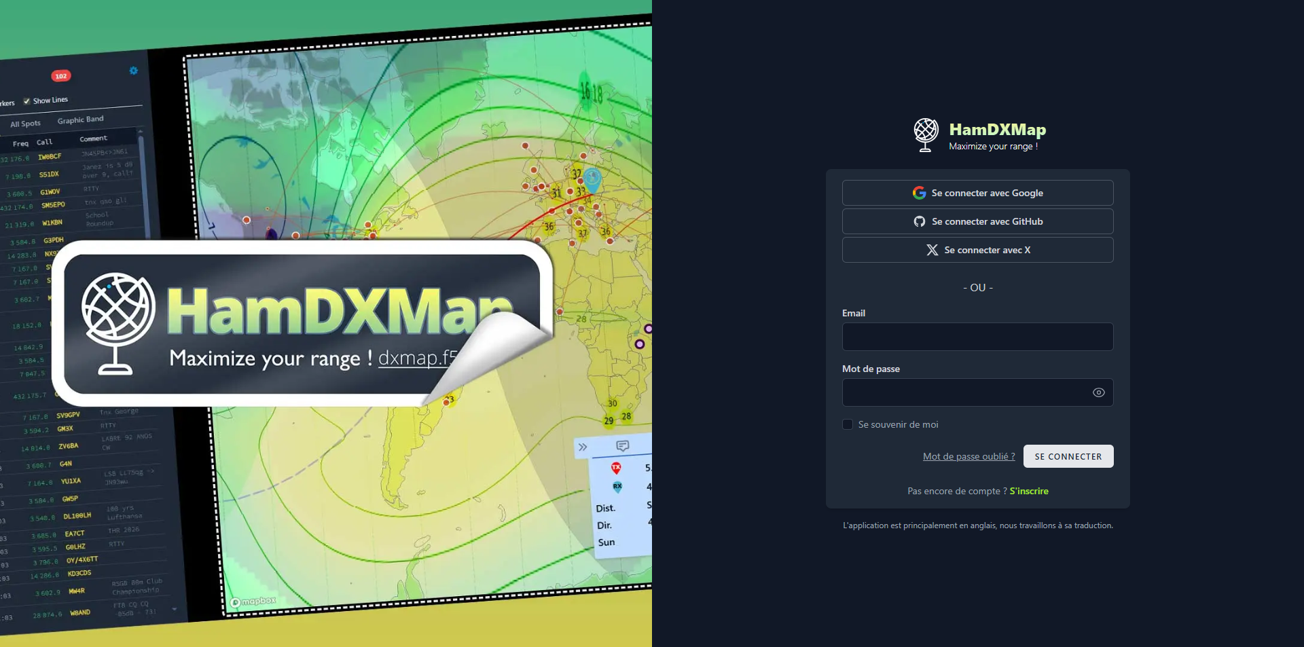
Task: Click the 'Maximize your range !' tagline under the title
Action: (x=993, y=146)
